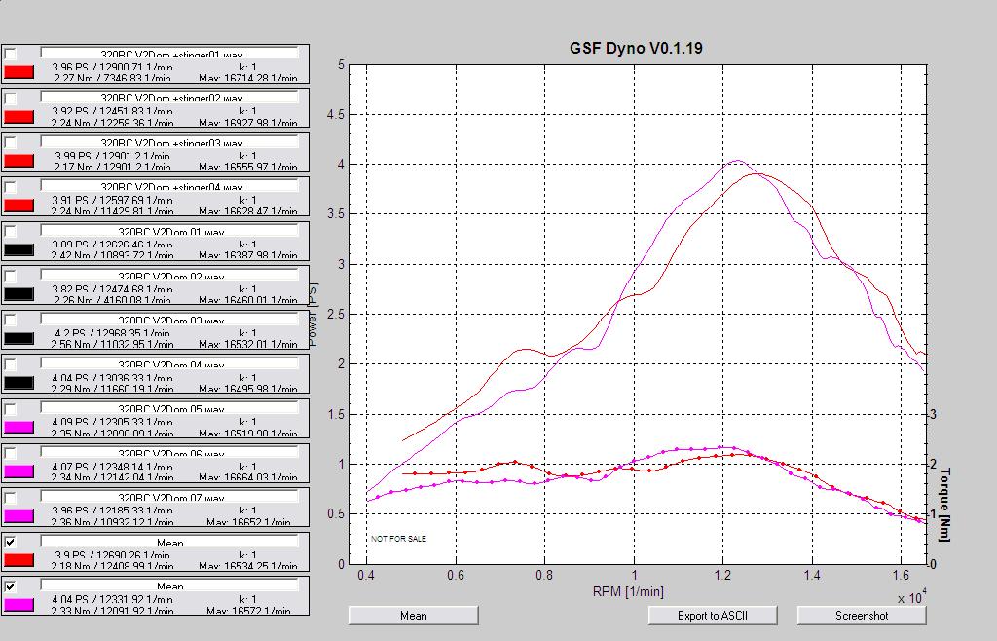Enable the checkbox for stinger01.wav run
997x641 pixels.
pyautogui.click(x=10, y=53)
